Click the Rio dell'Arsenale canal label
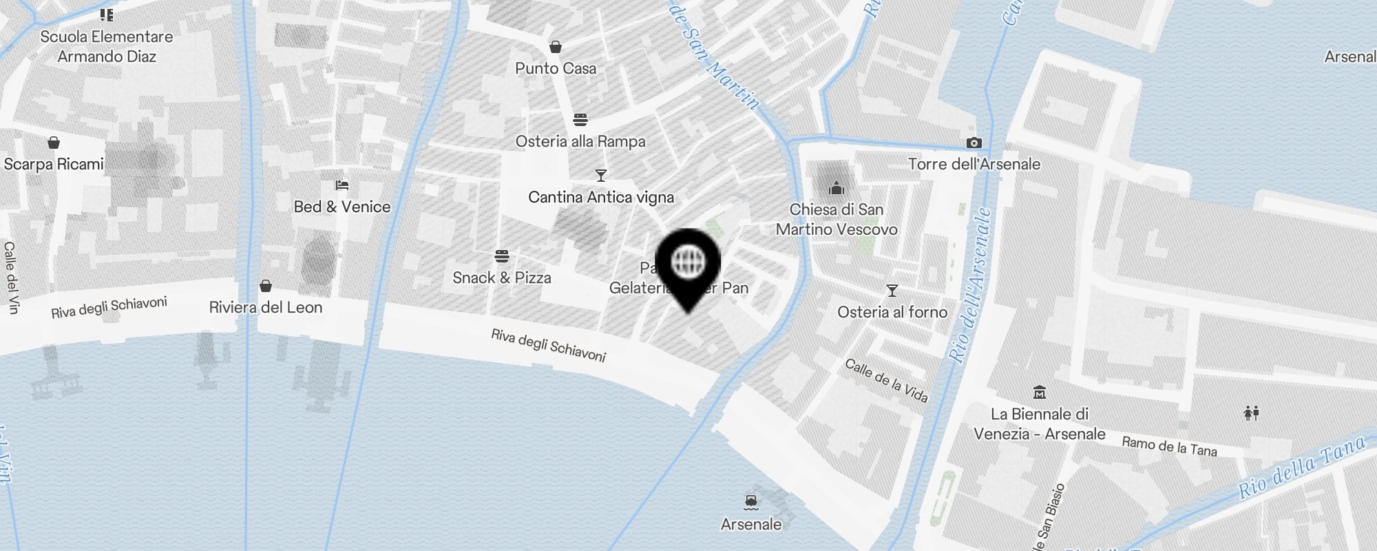Screen dimensions: 1377x551 pyautogui.click(x=971, y=284)
